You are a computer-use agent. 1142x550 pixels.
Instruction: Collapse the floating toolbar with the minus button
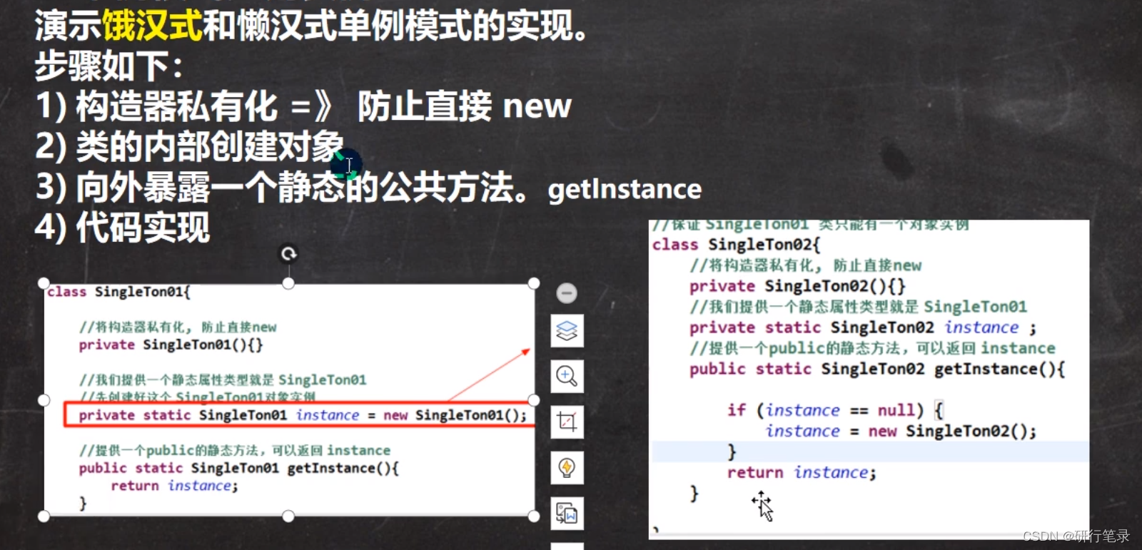pos(567,293)
